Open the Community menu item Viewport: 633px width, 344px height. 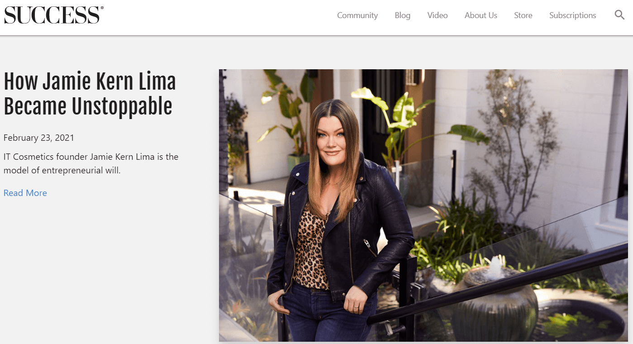pyautogui.click(x=357, y=15)
